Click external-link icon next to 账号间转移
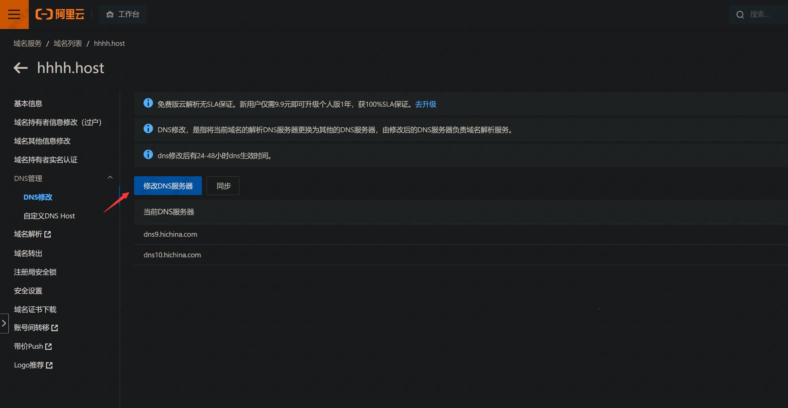 click(55, 328)
